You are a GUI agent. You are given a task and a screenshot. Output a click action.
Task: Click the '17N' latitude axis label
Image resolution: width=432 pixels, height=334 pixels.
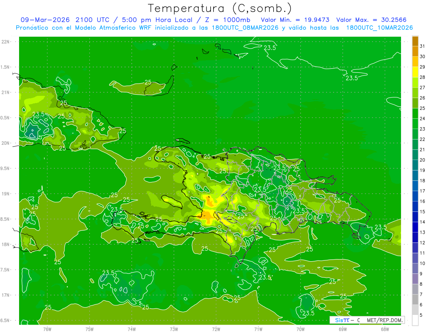coord(5,295)
